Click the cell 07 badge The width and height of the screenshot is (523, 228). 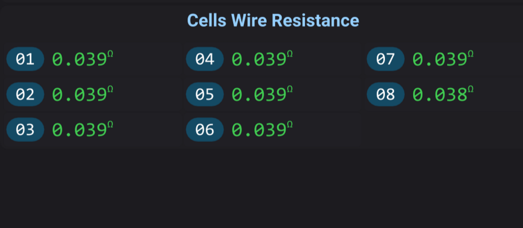(x=385, y=59)
